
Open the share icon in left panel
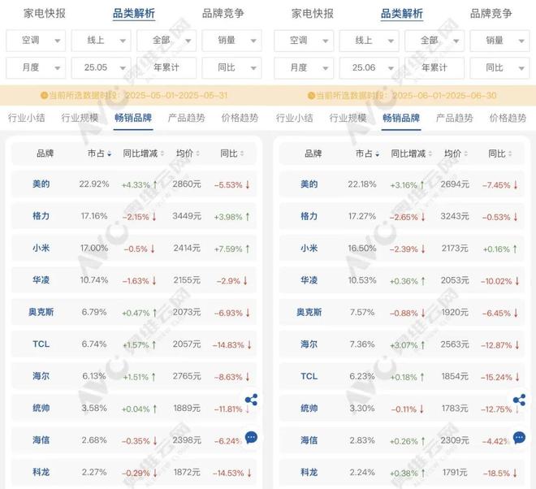[x=251, y=400]
